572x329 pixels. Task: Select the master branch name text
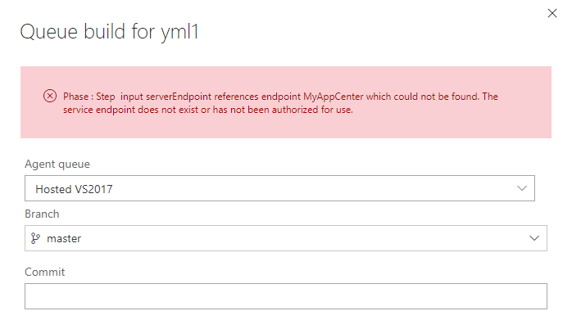tap(64, 239)
